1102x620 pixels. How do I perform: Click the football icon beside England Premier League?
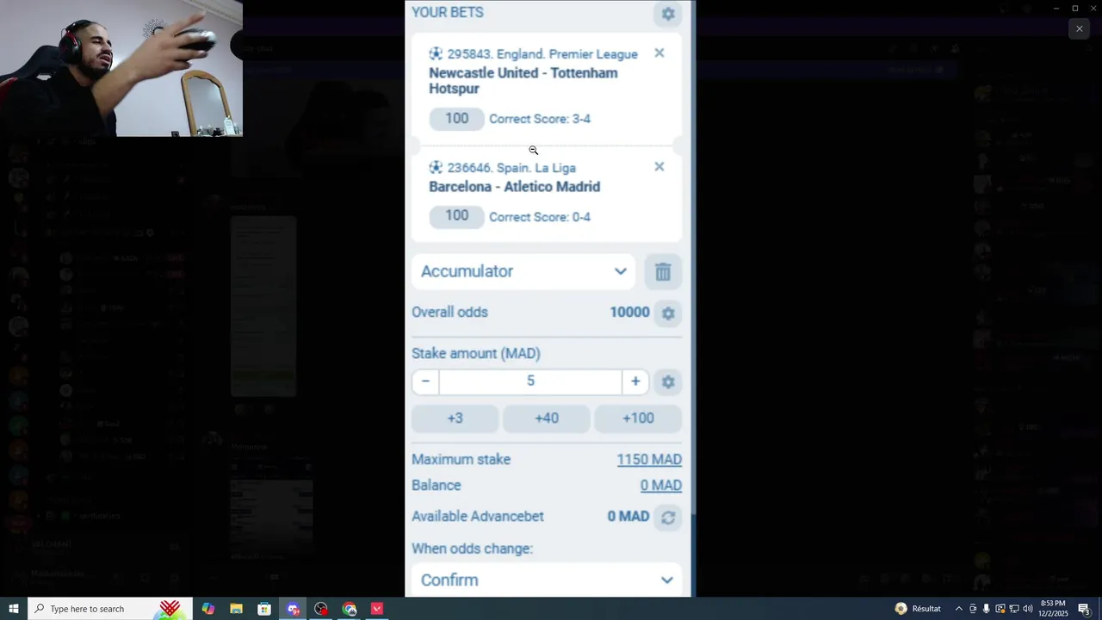click(436, 53)
